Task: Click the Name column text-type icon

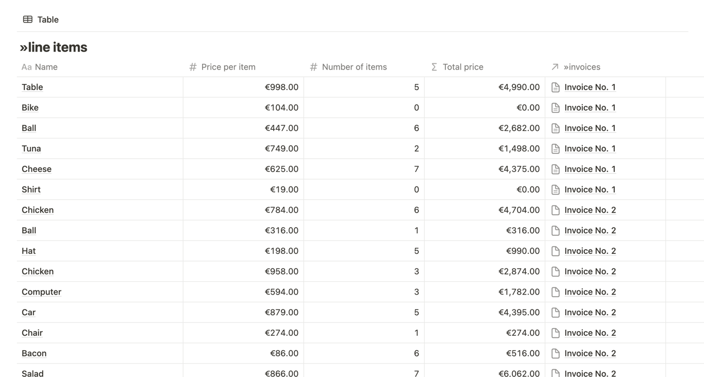Action: pos(26,67)
